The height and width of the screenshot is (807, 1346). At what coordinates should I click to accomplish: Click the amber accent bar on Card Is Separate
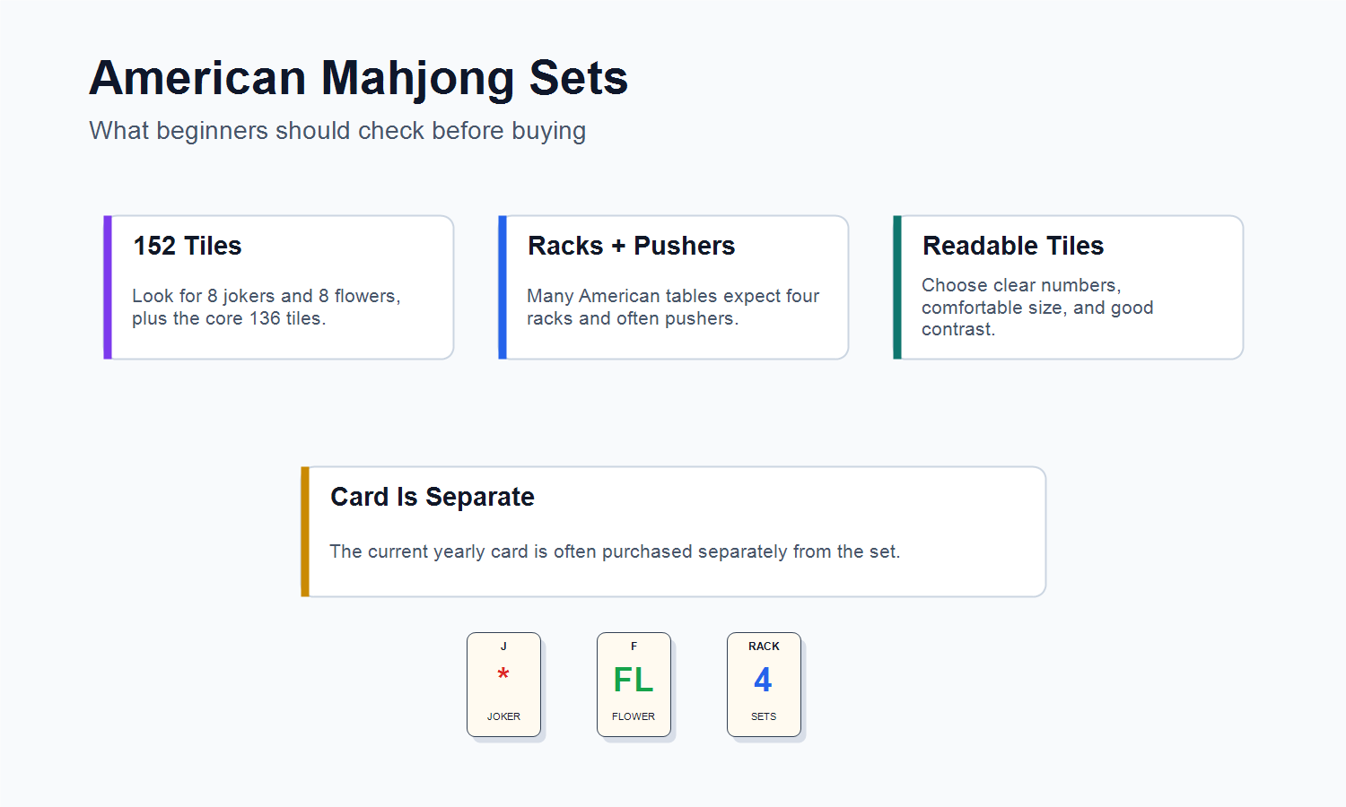(x=305, y=532)
